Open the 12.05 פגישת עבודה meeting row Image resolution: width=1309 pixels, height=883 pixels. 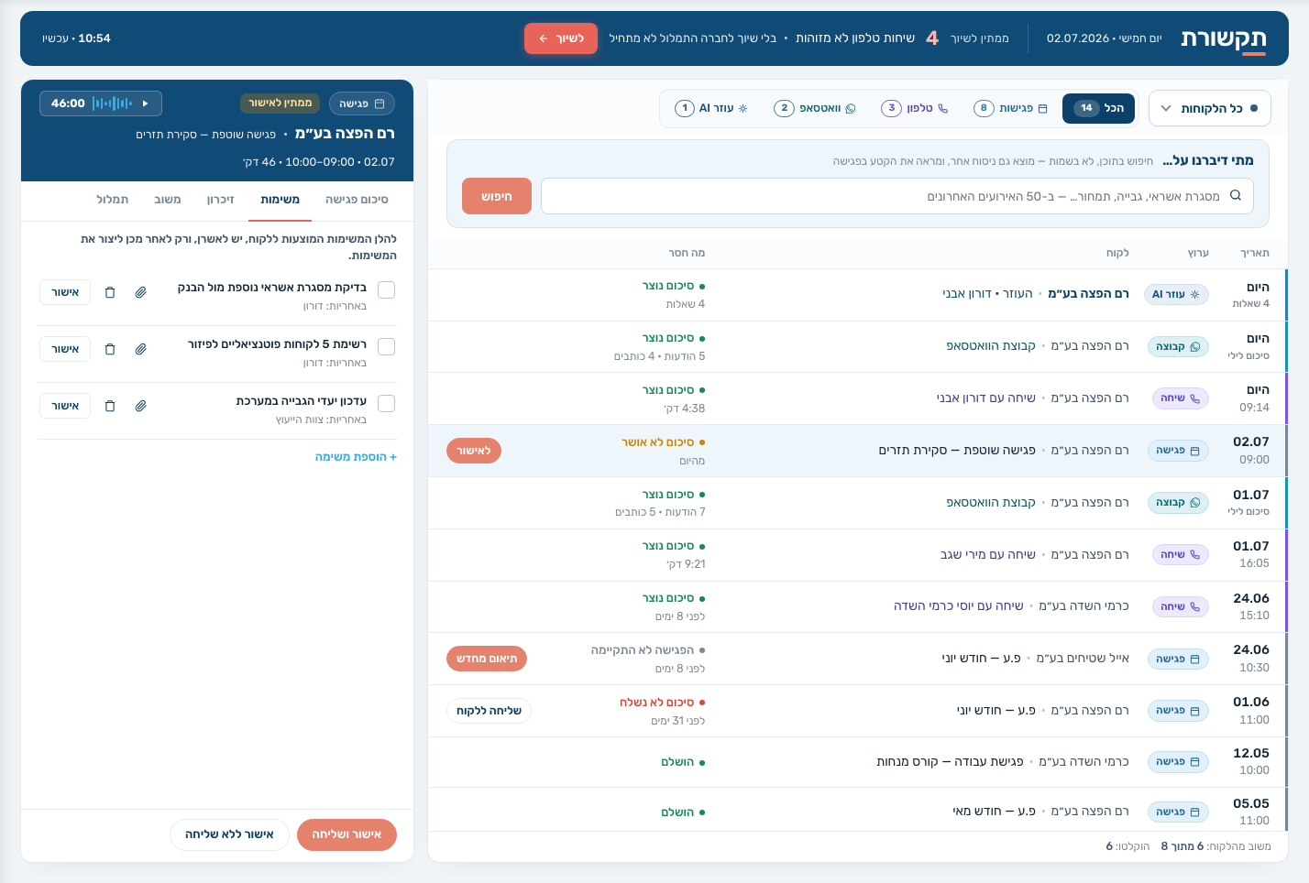[857, 762]
